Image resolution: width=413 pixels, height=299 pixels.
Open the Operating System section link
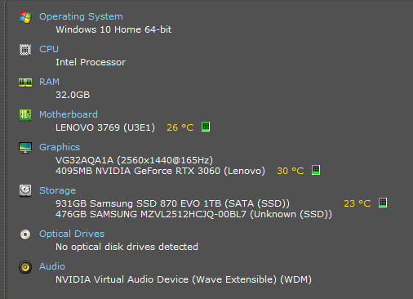81,16
